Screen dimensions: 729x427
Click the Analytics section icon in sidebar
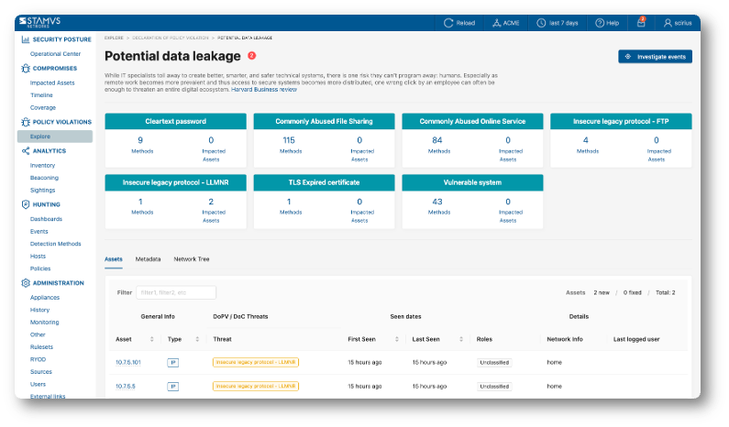point(25,150)
